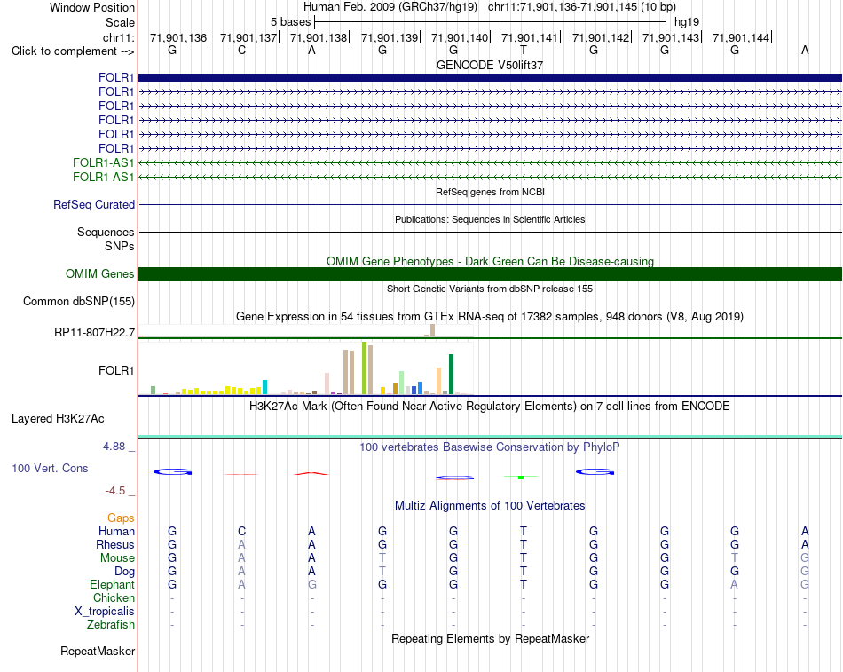Click Repeating Elements by RepeatMasker title
The image size is (843, 672).
490,638
